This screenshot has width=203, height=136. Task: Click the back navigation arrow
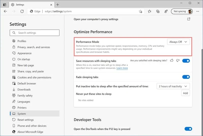point(5,11)
